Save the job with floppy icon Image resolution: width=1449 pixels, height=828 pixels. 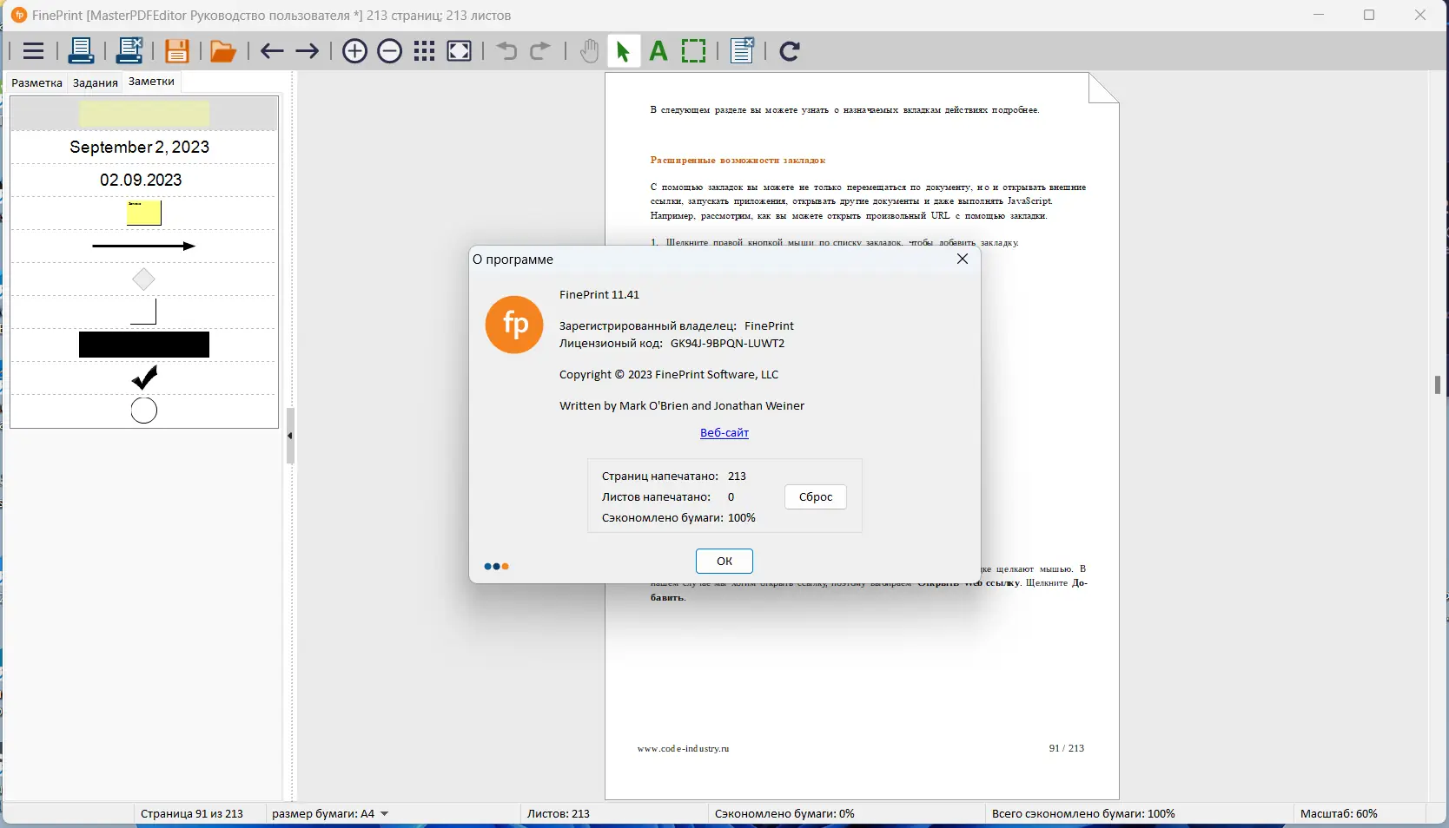(177, 51)
